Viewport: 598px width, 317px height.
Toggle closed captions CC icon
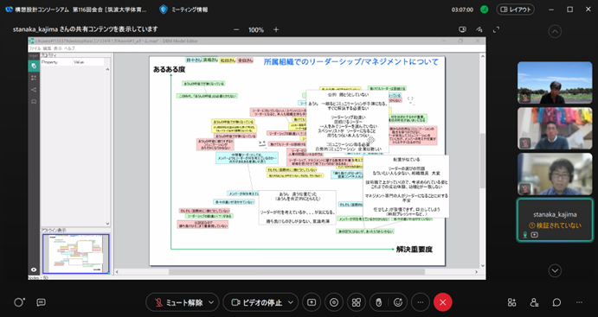point(41,302)
